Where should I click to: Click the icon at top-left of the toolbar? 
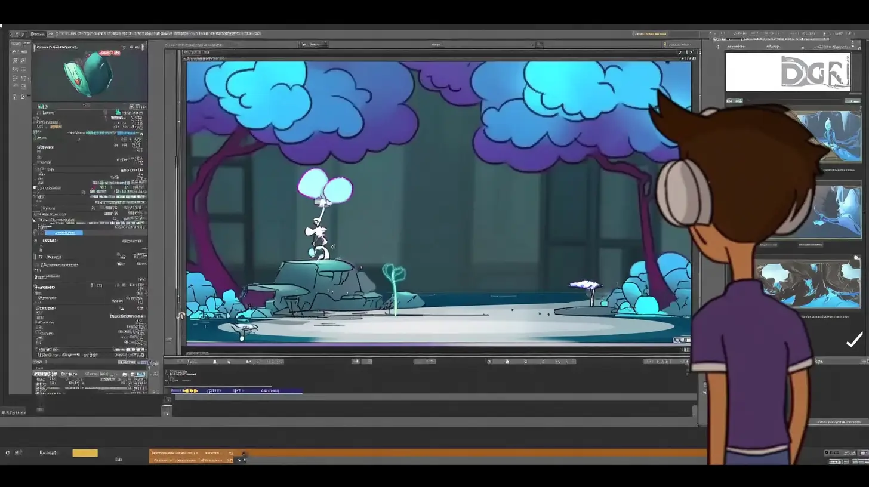[16, 34]
